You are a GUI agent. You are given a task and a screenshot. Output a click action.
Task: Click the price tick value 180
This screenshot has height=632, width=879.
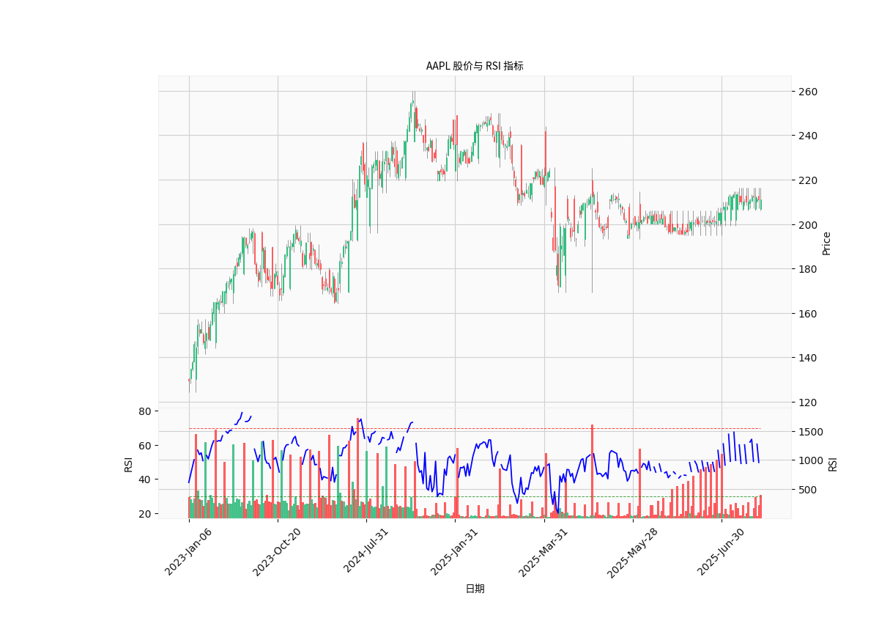[x=808, y=269]
